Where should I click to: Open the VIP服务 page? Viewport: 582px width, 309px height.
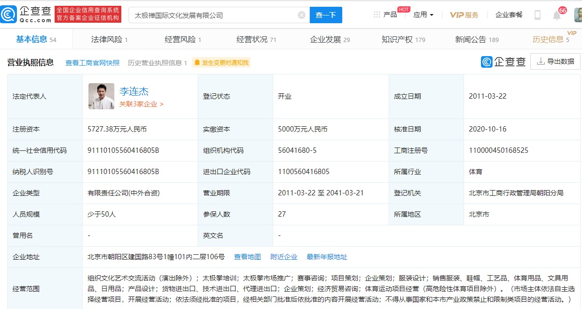pyautogui.click(x=464, y=15)
